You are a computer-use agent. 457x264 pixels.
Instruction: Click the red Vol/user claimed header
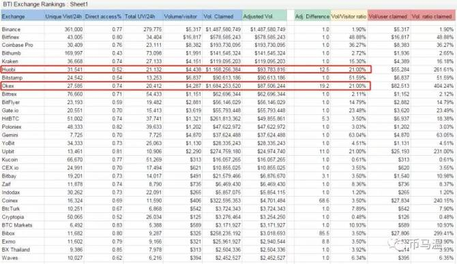click(388, 16)
